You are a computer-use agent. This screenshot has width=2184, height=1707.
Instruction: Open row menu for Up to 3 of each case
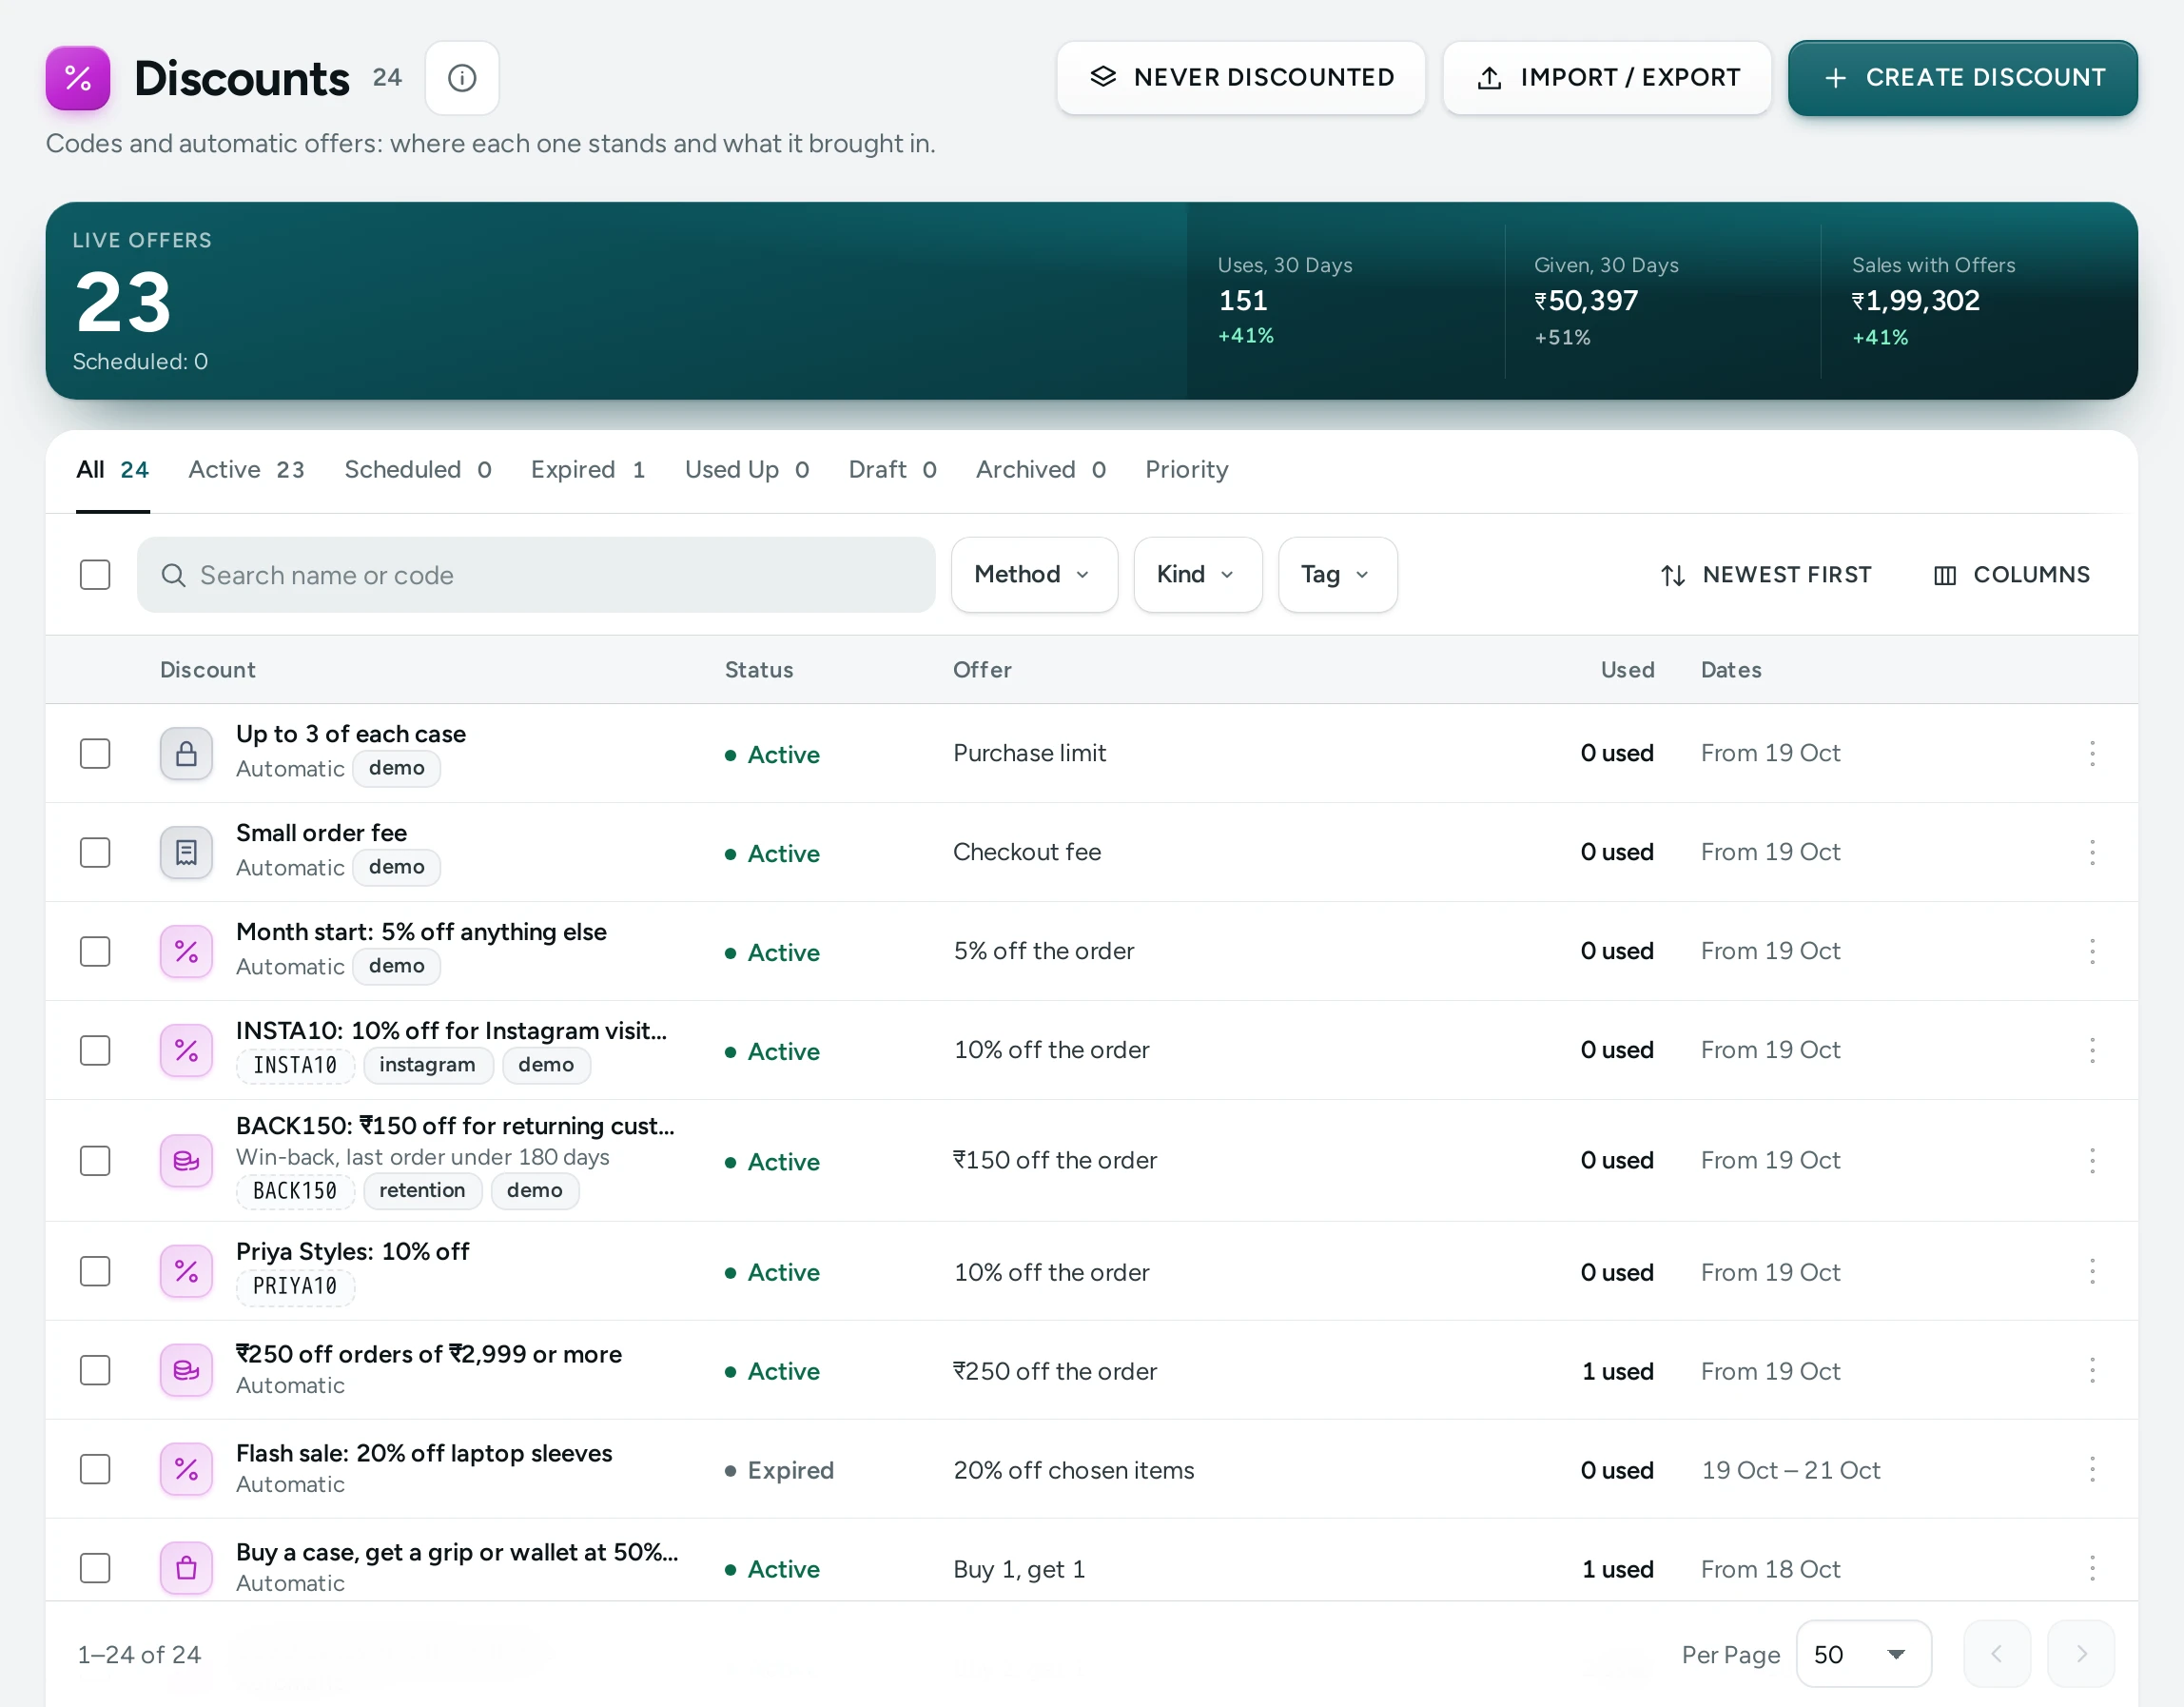tap(2092, 754)
